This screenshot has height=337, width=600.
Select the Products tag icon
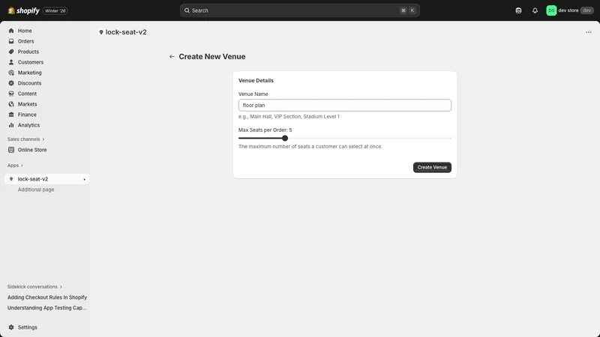[11, 52]
